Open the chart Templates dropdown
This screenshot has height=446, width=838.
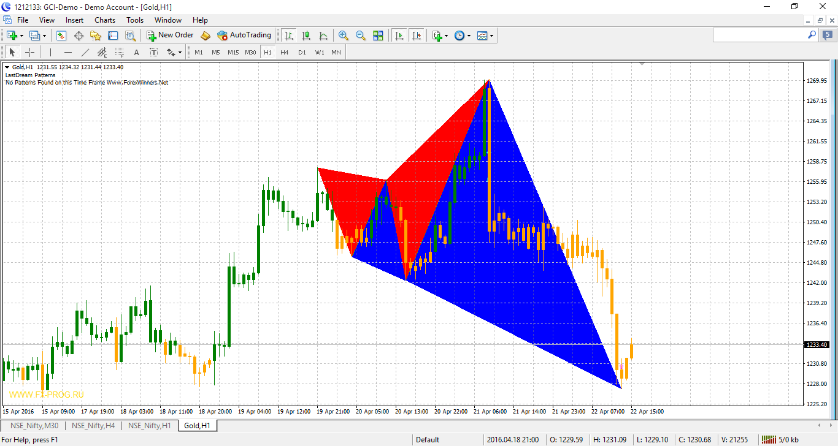[x=484, y=35]
